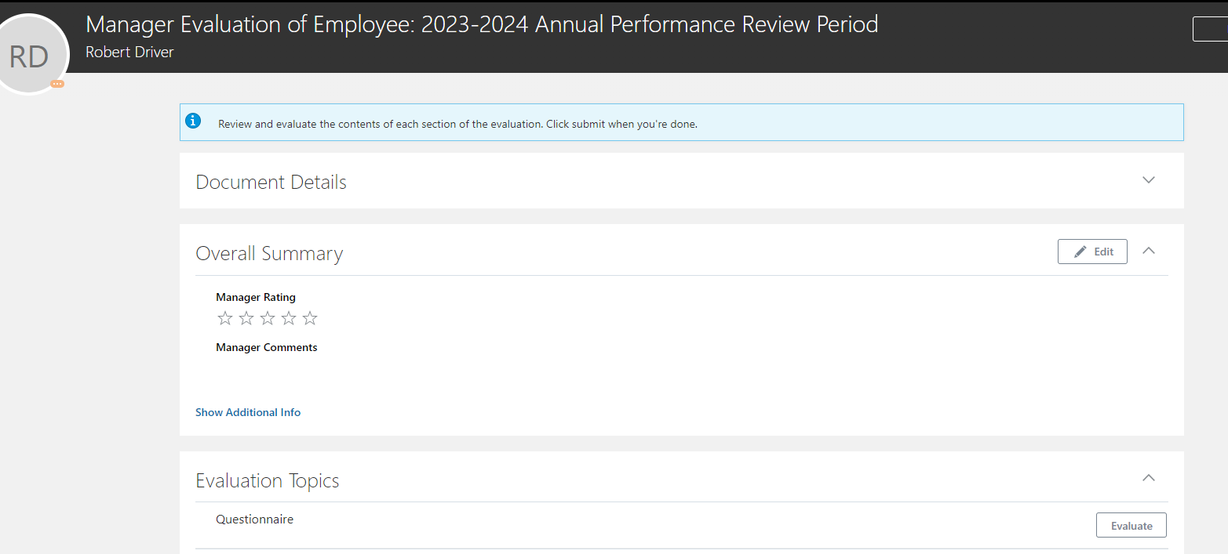Click the Manager Rating label
This screenshot has width=1228, height=554.
pyautogui.click(x=256, y=297)
